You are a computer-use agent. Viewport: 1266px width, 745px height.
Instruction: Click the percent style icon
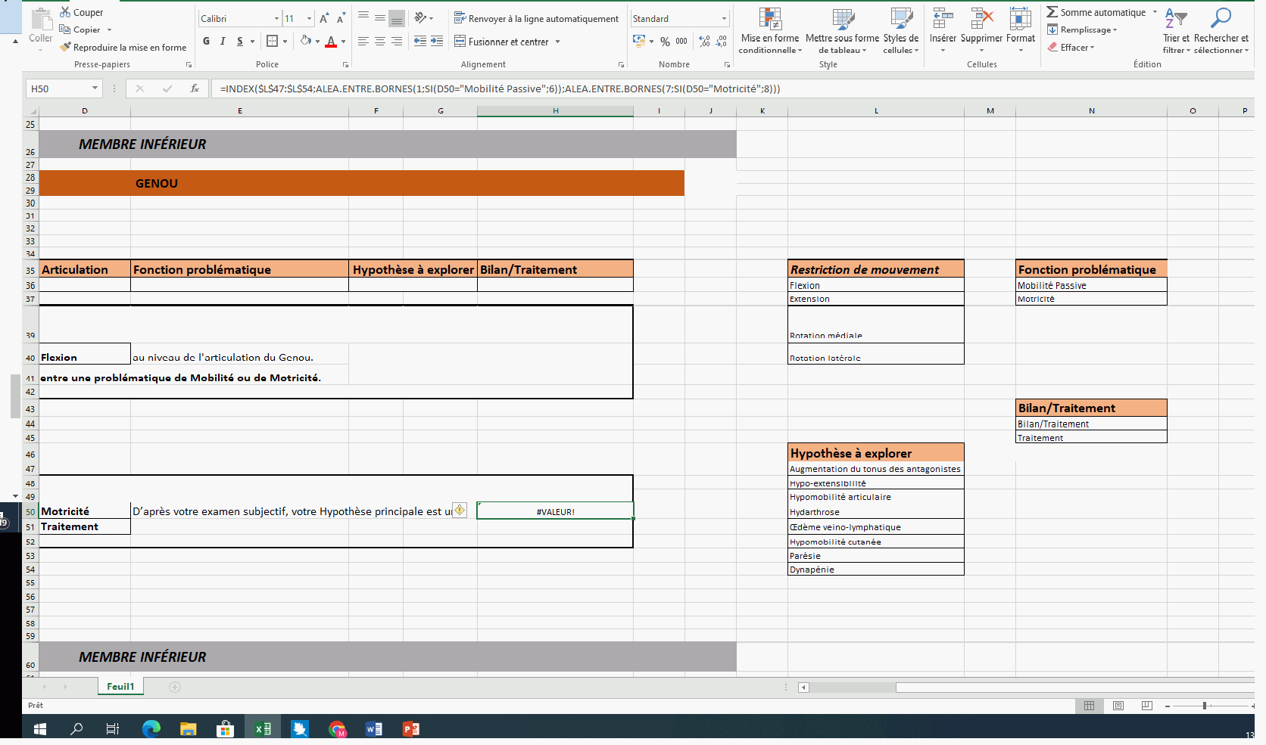[x=665, y=42]
